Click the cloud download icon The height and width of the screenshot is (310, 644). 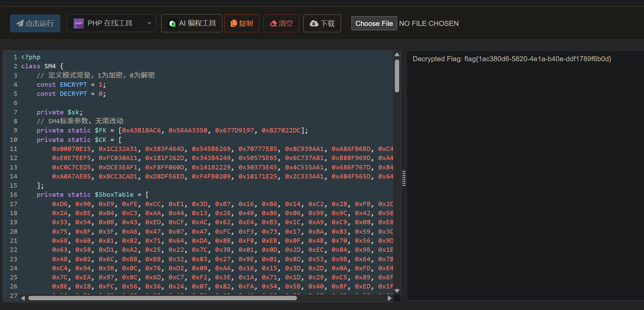(314, 23)
